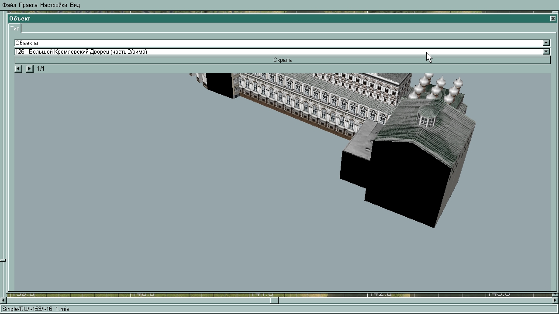
Task: Click the horizontal scrollbar thumb
Action: point(274,300)
